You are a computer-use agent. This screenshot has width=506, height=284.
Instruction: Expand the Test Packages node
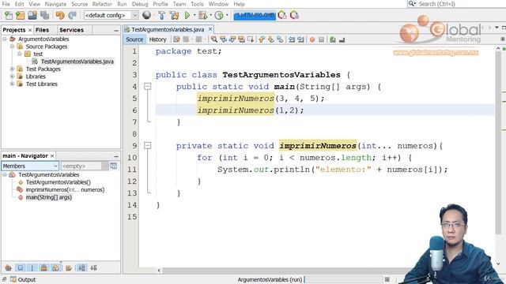(x=13, y=69)
